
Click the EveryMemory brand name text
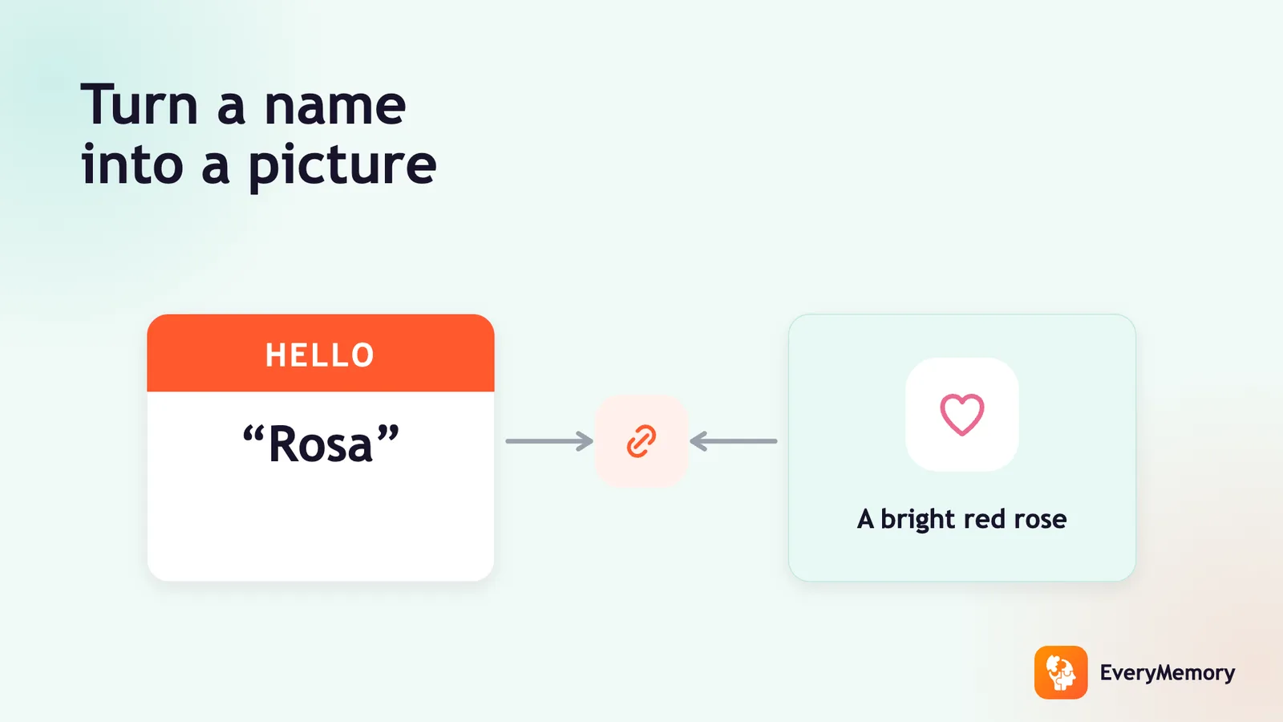click(1167, 673)
